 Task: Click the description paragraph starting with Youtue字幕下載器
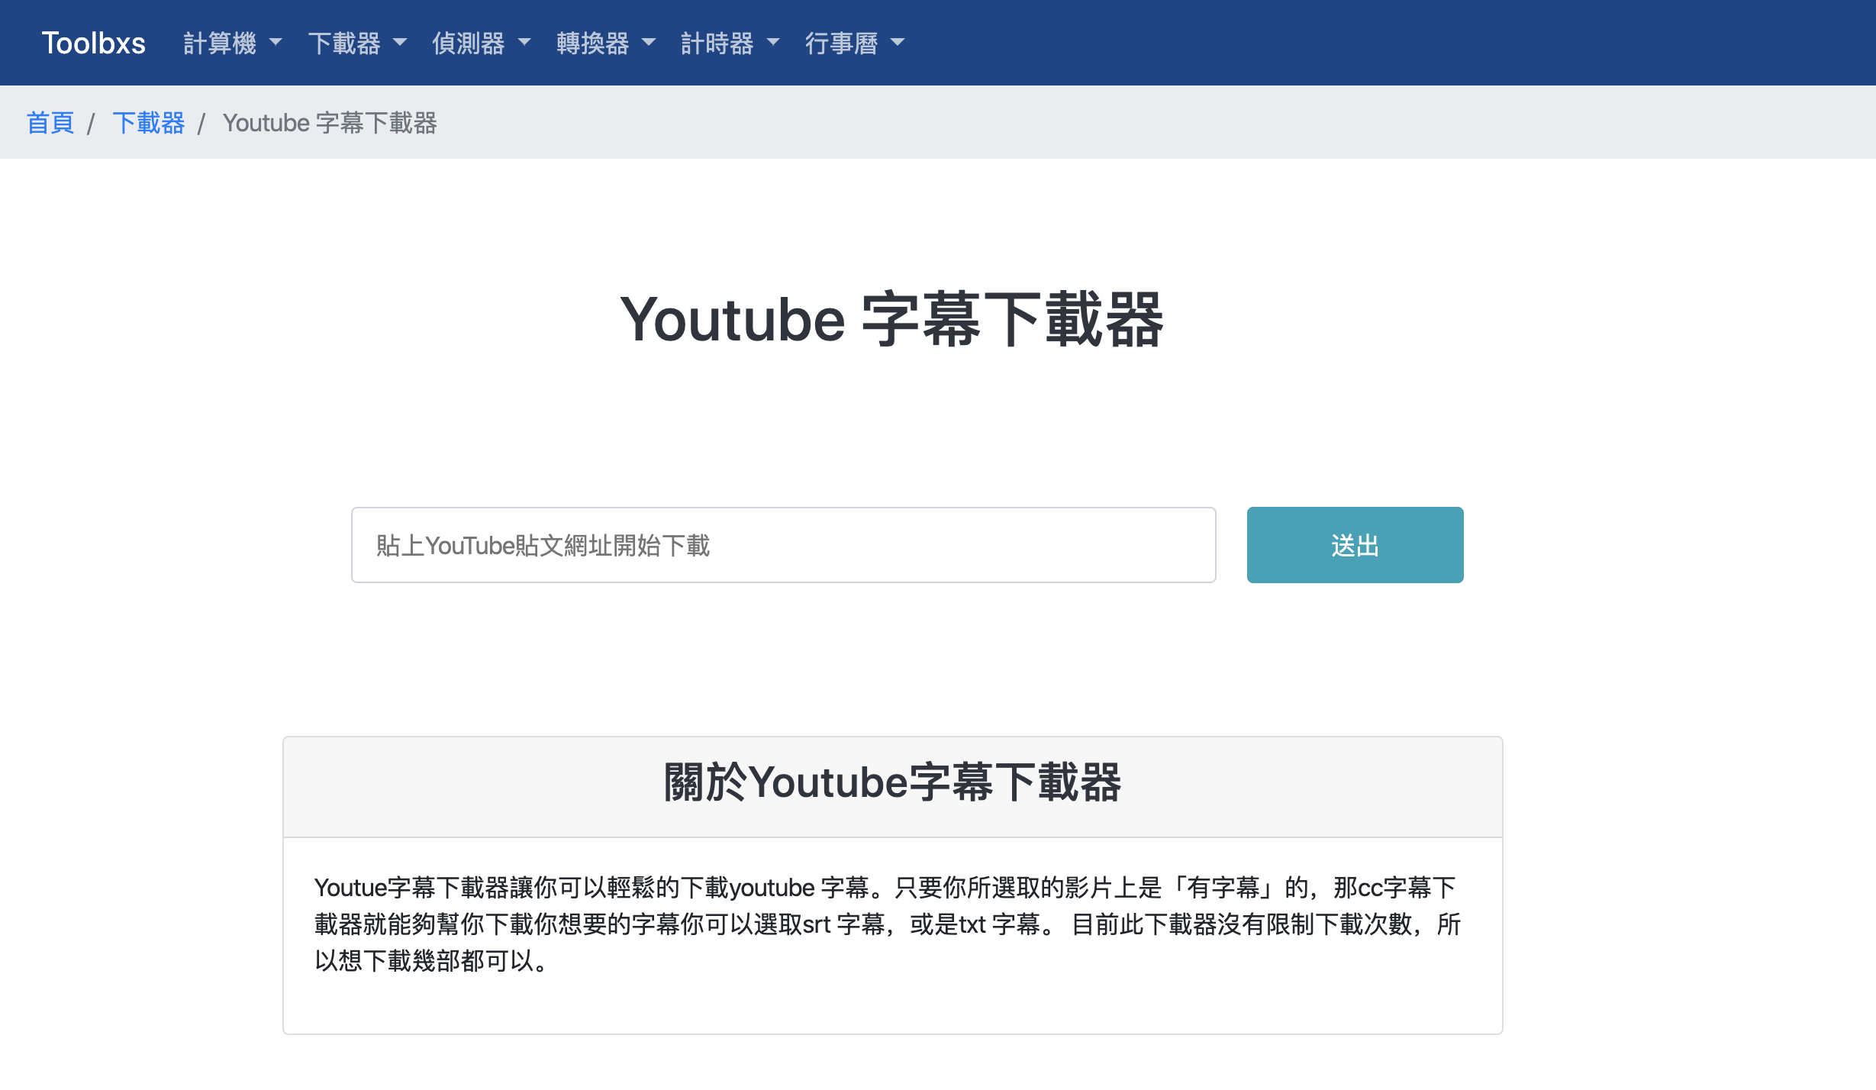[x=888, y=924]
